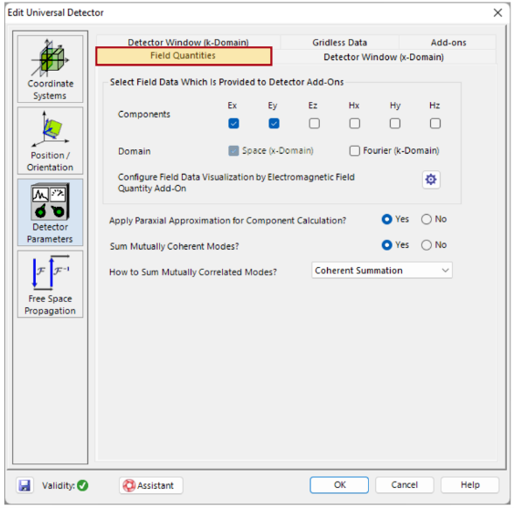
Task: Open the Coordinate Systems page
Action: coord(50,69)
